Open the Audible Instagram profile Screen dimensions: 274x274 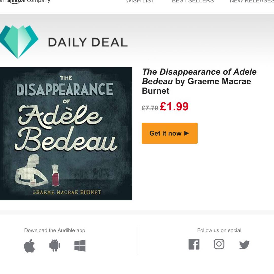pyautogui.click(x=219, y=244)
